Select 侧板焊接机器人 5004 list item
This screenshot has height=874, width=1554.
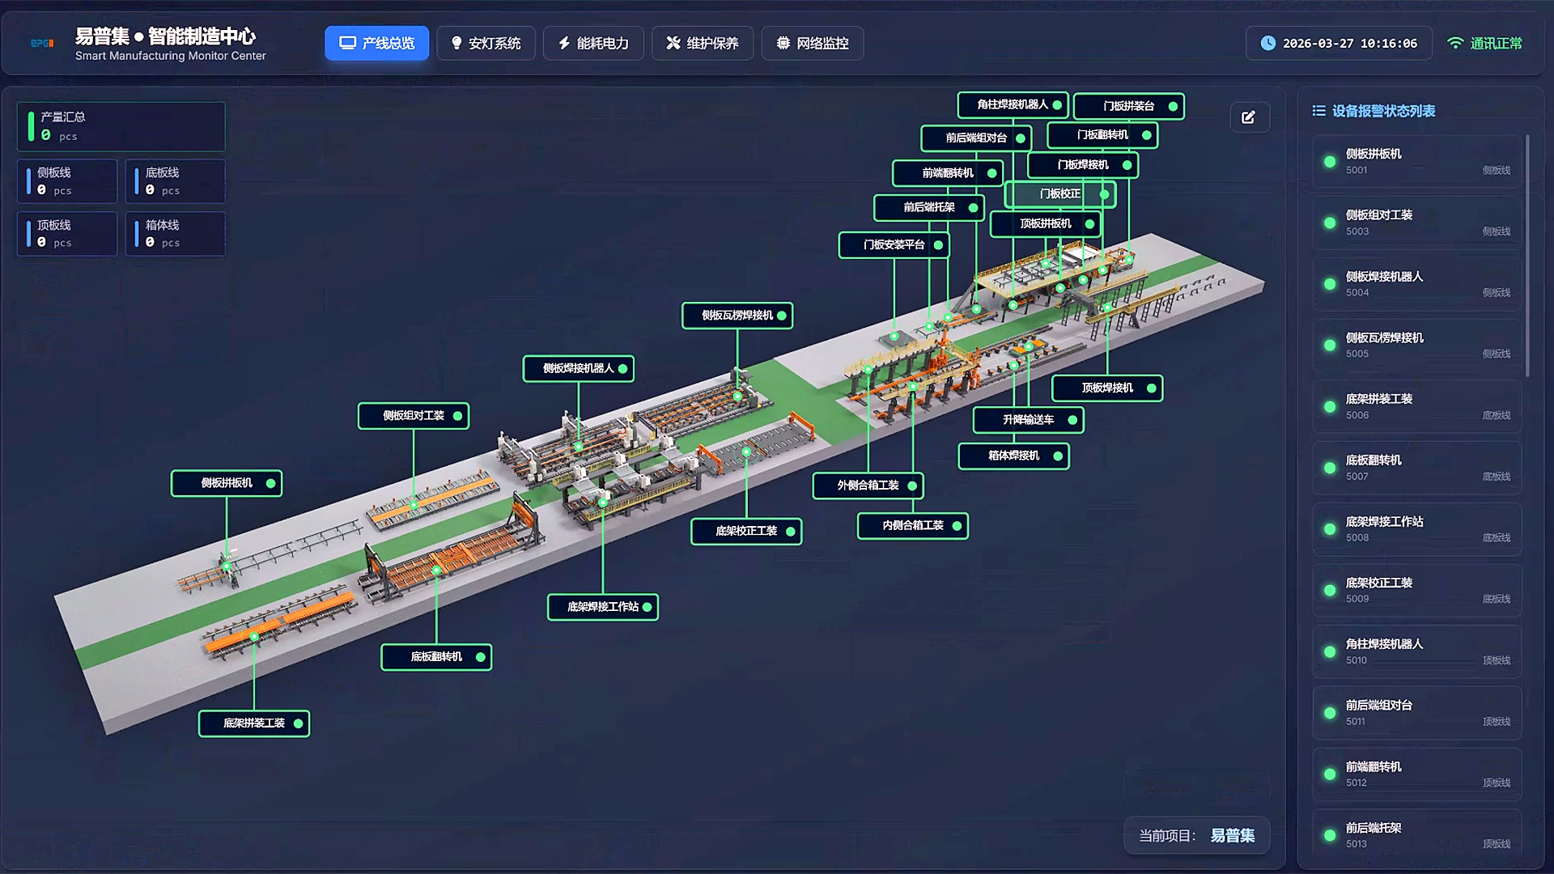(x=1416, y=284)
